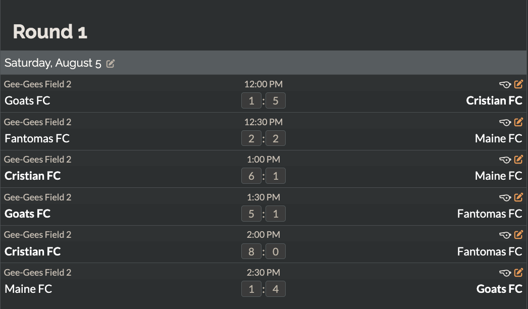Viewport: 528px width, 309px height.
Task: Click whistle icon for 12:00 PM match
Action: 505,85
